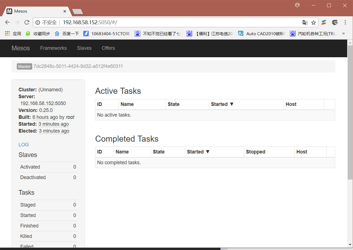This screenshot has height=250, width=353.
Task: Minimize the Chrome window
Action: 313,5
